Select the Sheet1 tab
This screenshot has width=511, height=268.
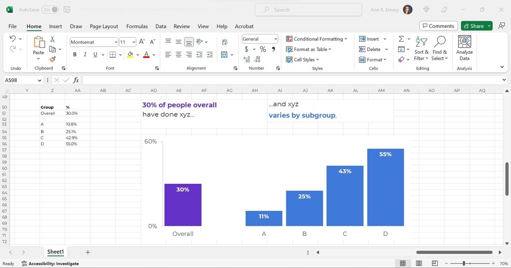tap(55, 252)
